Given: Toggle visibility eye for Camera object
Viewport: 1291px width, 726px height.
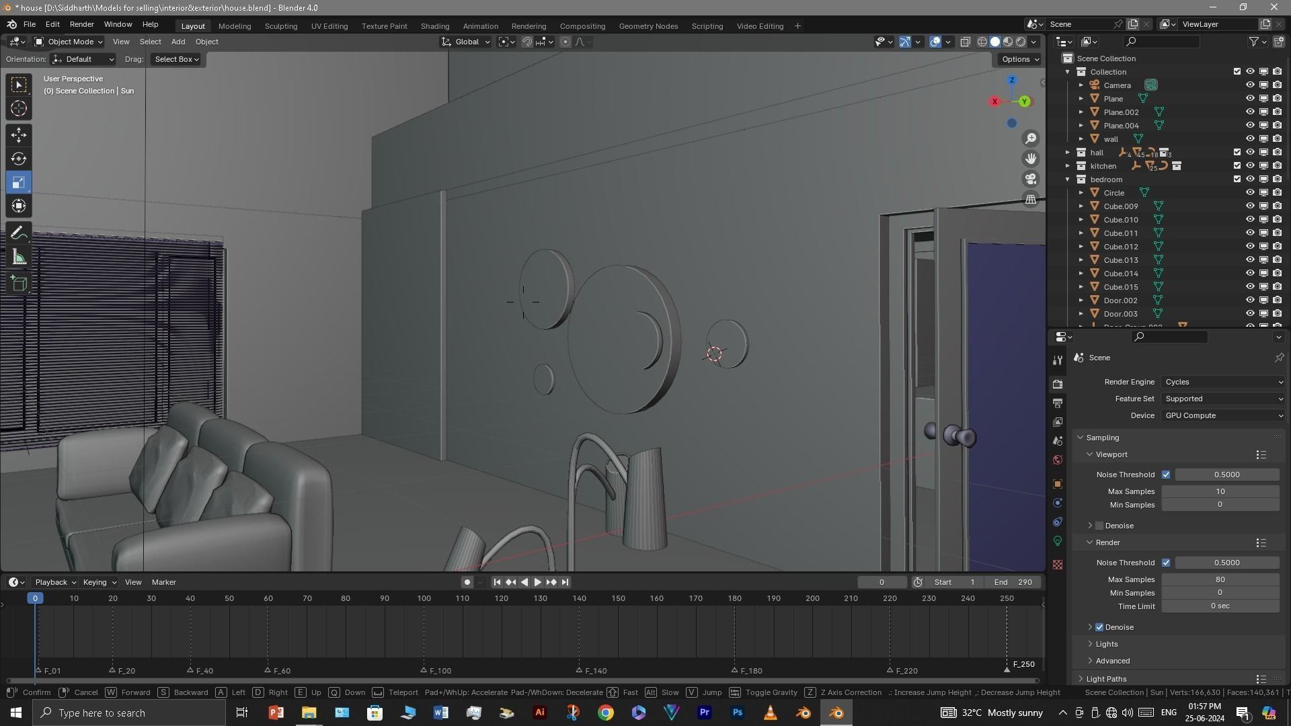Looking at the screenshot, I should (1250, 85).
